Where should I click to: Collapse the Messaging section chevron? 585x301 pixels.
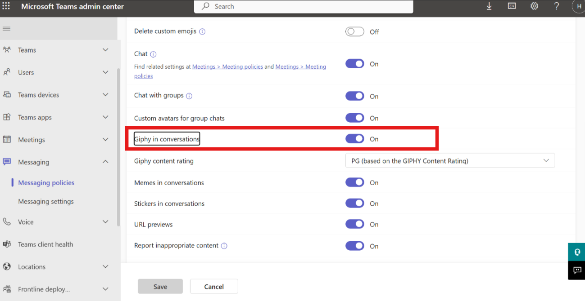click(x=105, y=162)
